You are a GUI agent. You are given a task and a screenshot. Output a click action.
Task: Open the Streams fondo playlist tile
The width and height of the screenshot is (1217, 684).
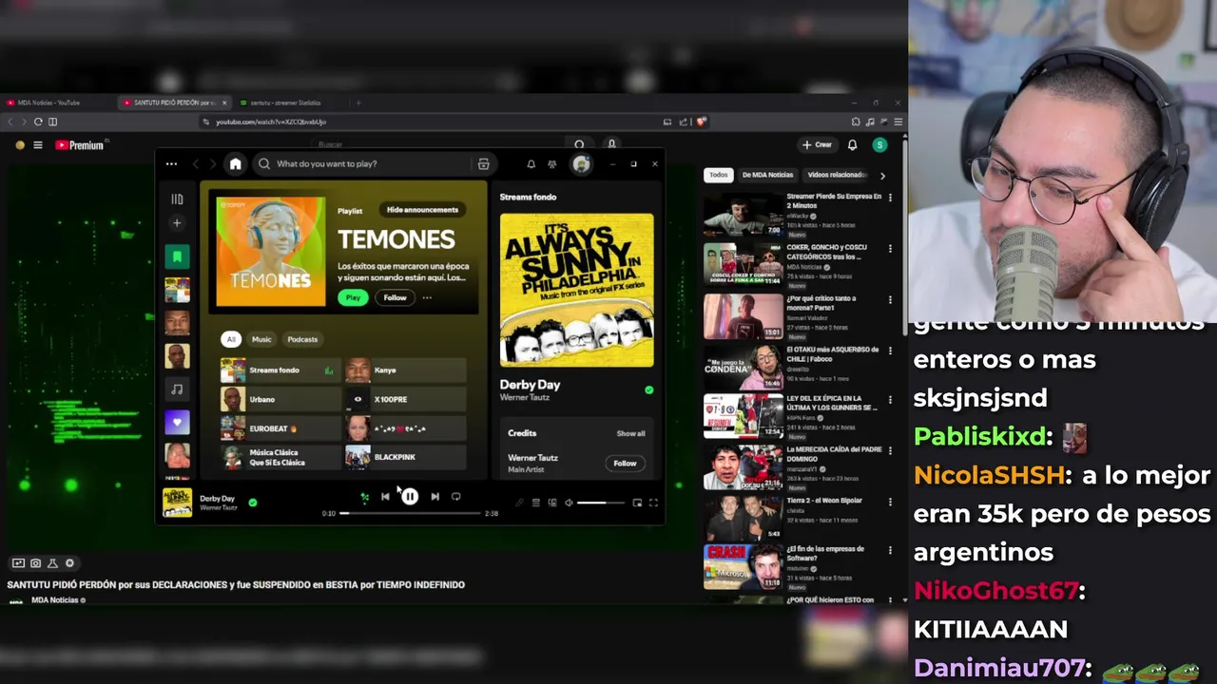[x=280, y=370]
